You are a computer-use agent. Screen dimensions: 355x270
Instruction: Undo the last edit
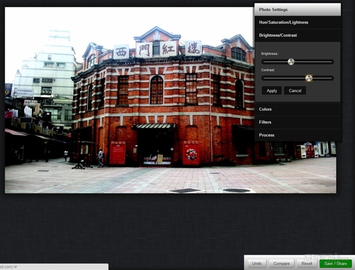[x=257, y=264]
